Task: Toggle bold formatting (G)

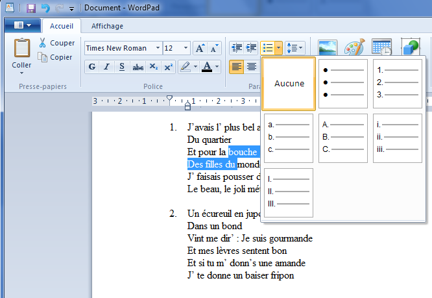Action: click(91, 67)
